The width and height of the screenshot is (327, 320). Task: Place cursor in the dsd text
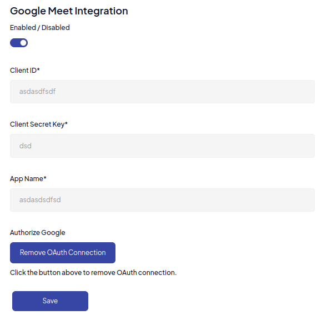(26, 146)
